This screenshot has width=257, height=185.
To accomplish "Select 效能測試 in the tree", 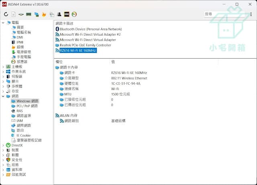I will pyautogui.click(x=18, y=175).
